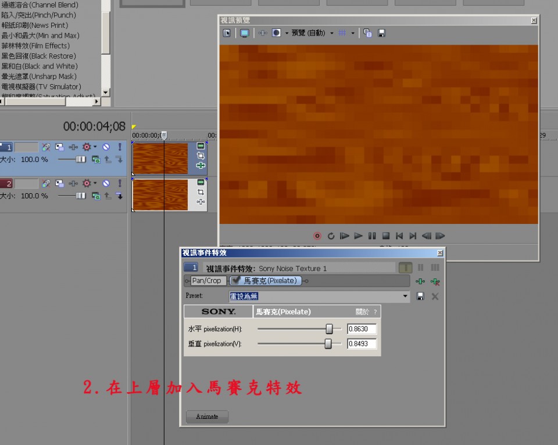Click Play From Start in preview transport
Viewport: 558px width, 445px height.
[x=344, y=236]
